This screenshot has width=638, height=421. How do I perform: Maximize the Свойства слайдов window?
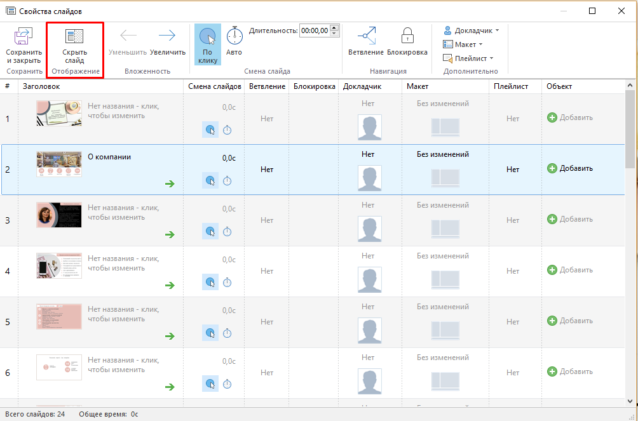592,11
